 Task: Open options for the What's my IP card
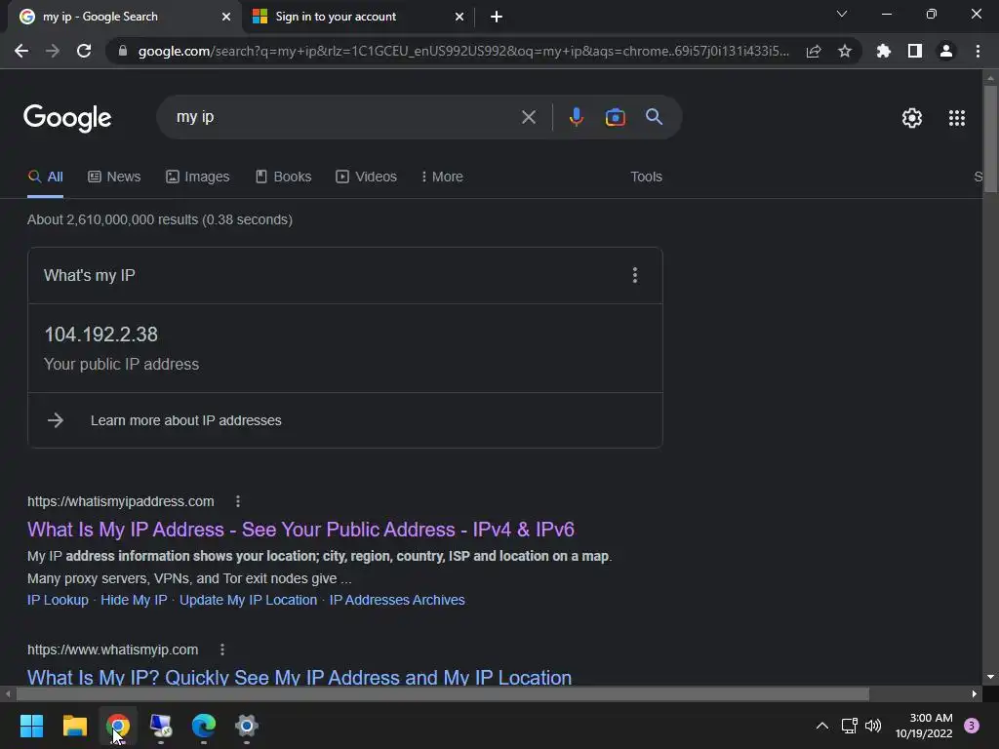(x=634, y=275)
